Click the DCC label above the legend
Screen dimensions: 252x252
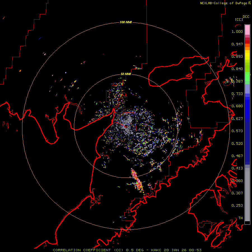pyautogui.click(x=246, y=17)
